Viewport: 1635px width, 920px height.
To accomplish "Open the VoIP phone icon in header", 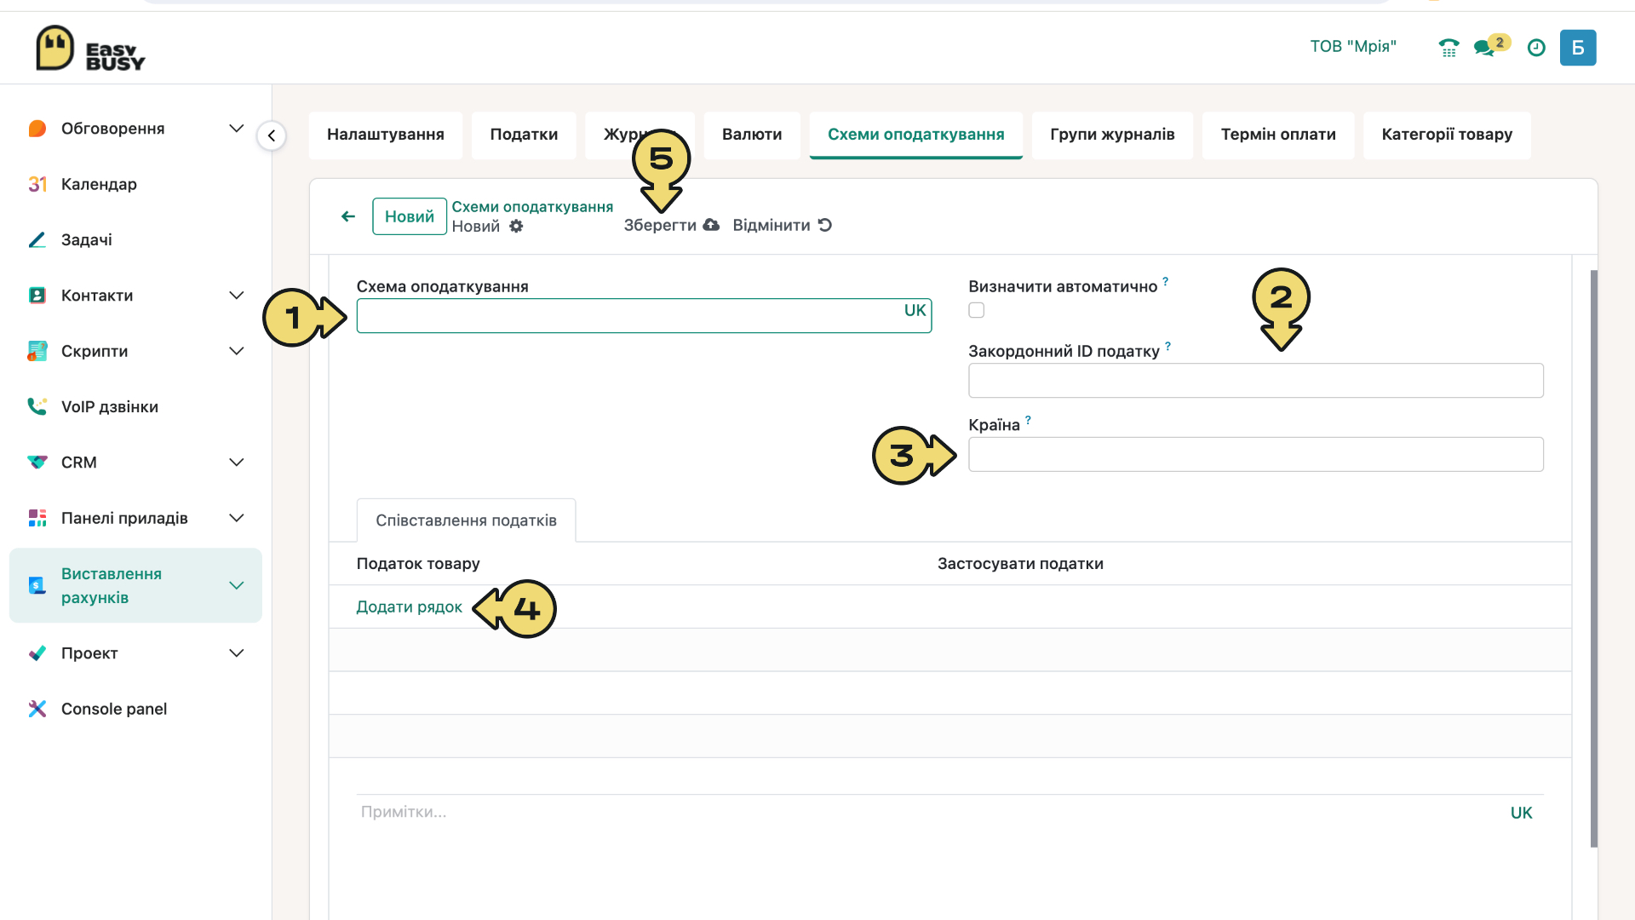I will click(x=1449, y=48).
